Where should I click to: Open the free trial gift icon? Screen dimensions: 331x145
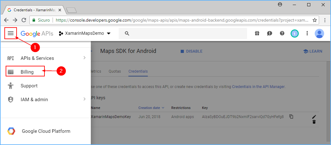click(x=257, y=33)
